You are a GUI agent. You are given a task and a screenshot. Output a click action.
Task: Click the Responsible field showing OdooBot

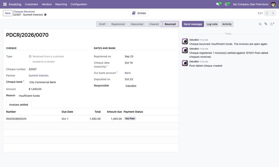click(x=150, y=86)
